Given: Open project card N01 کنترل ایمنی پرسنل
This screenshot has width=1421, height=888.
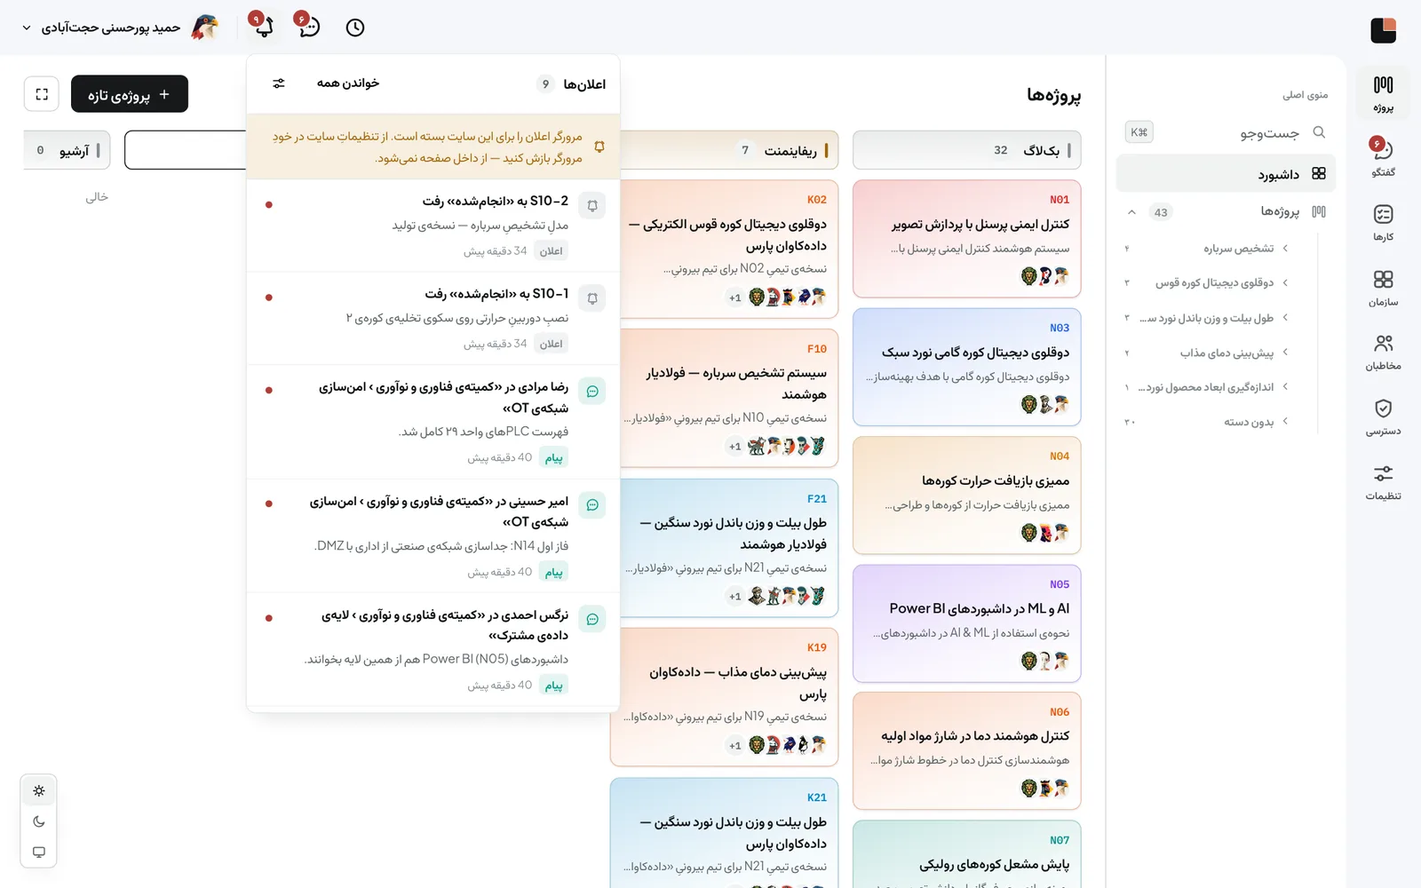Looking at the screenshot, I should pos(966,239).
